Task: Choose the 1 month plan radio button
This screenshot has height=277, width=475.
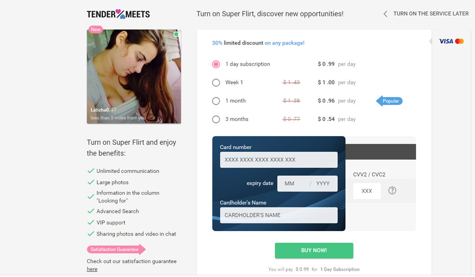Action: pos(216,101)
